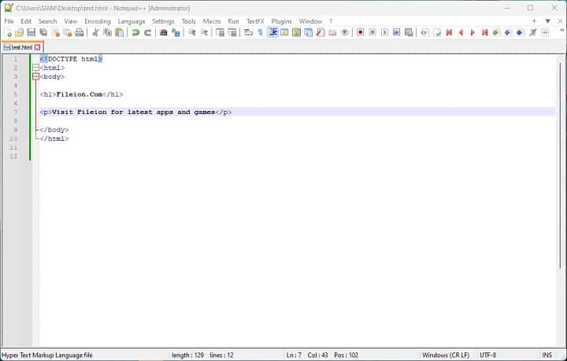
Task: Open the Encoding menu
Action: pyautogui.click(x=98, y=21)
